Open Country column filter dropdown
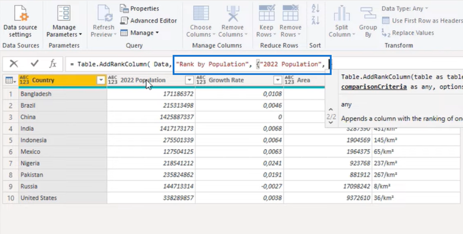 (x=101, y=80)
